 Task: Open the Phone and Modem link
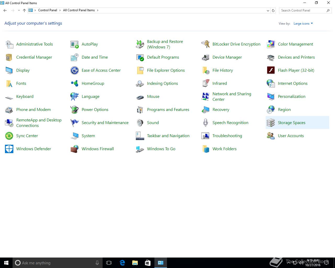click(33, 110)
